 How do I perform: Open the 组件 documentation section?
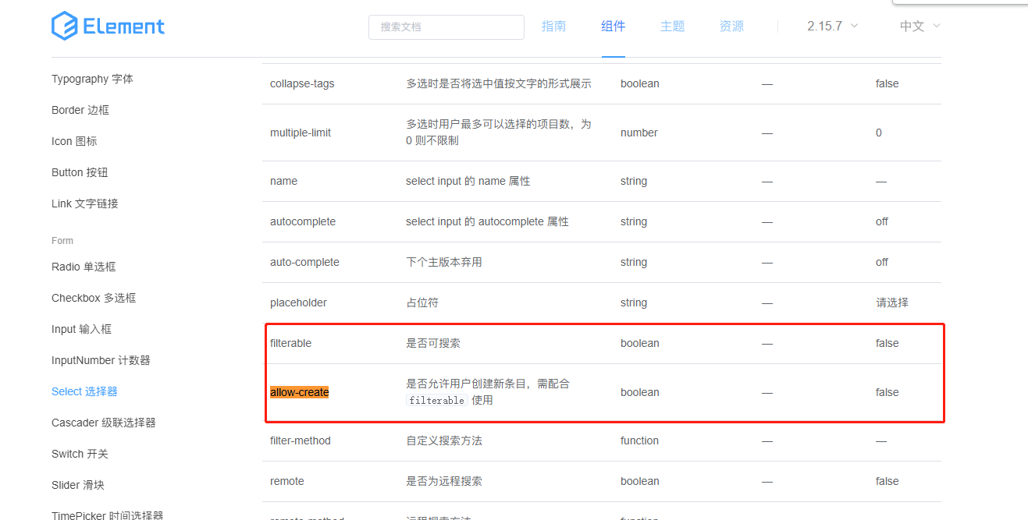[614, 26]
